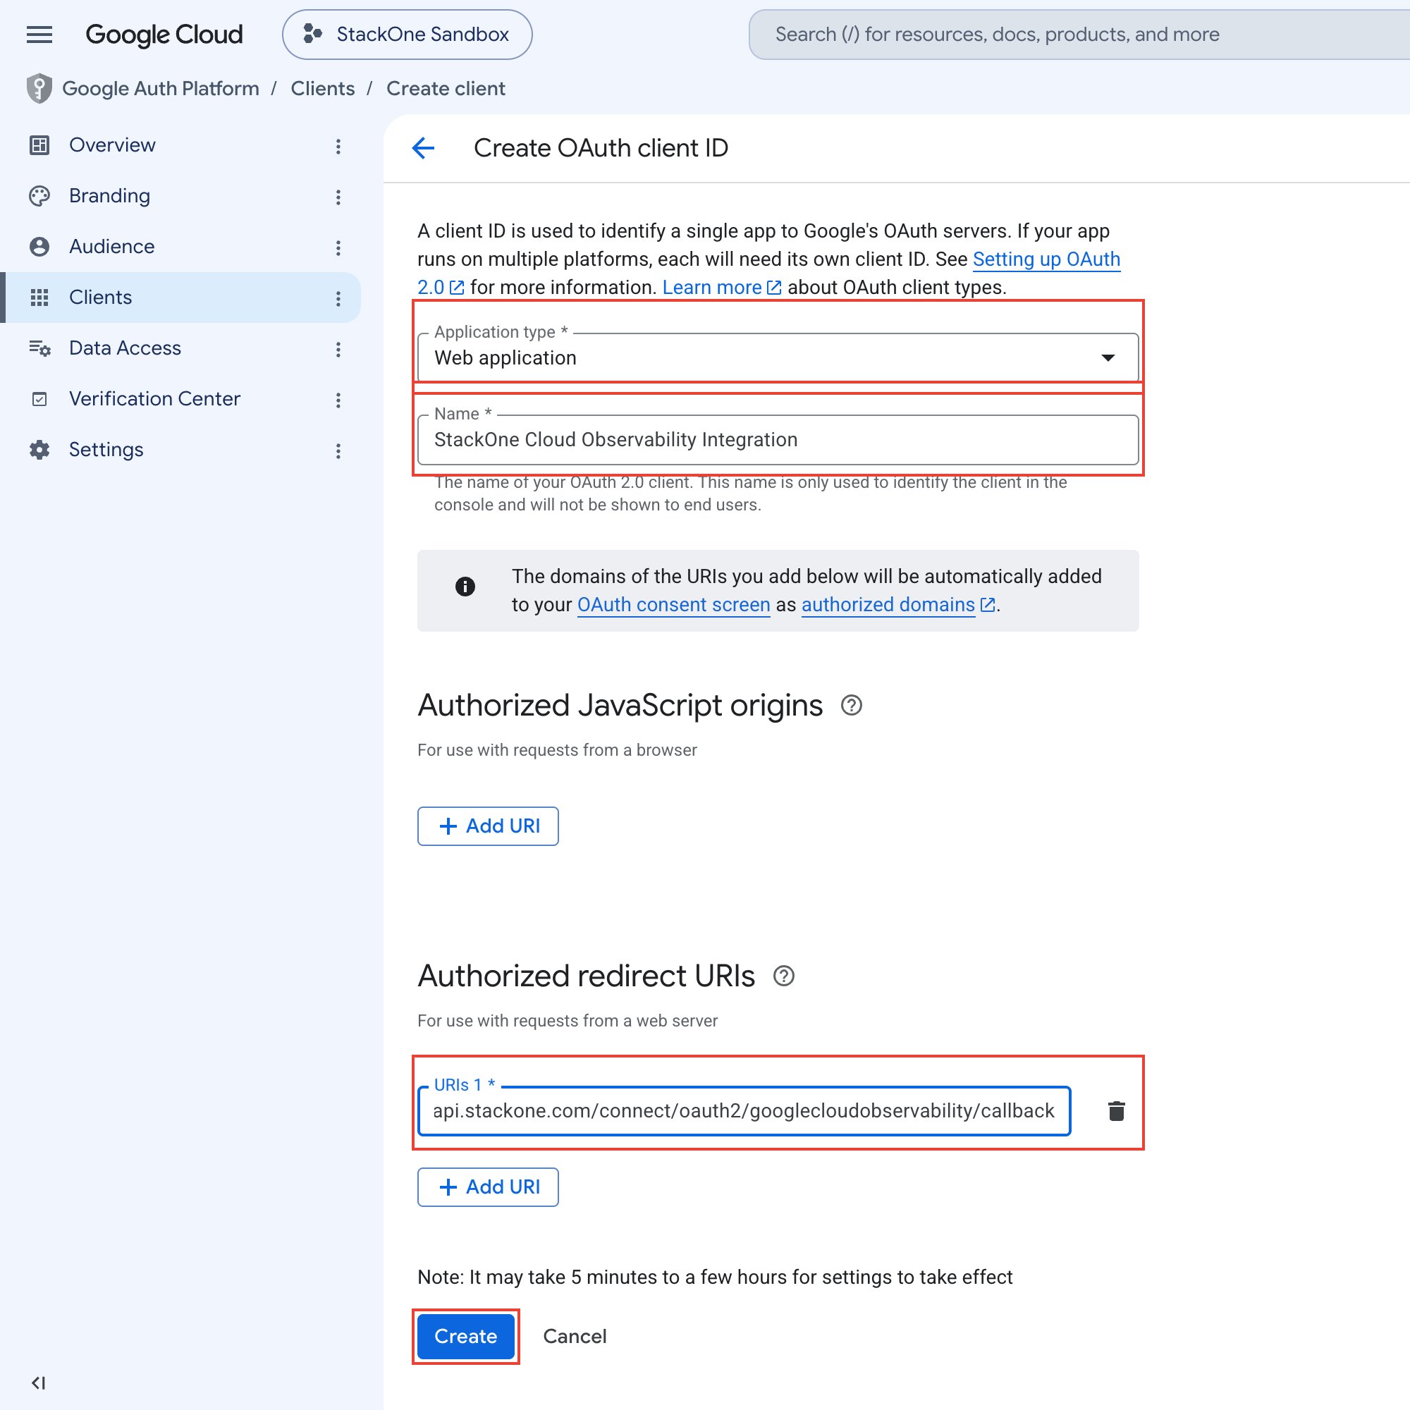Click the Overview dashboard icon

39,145
